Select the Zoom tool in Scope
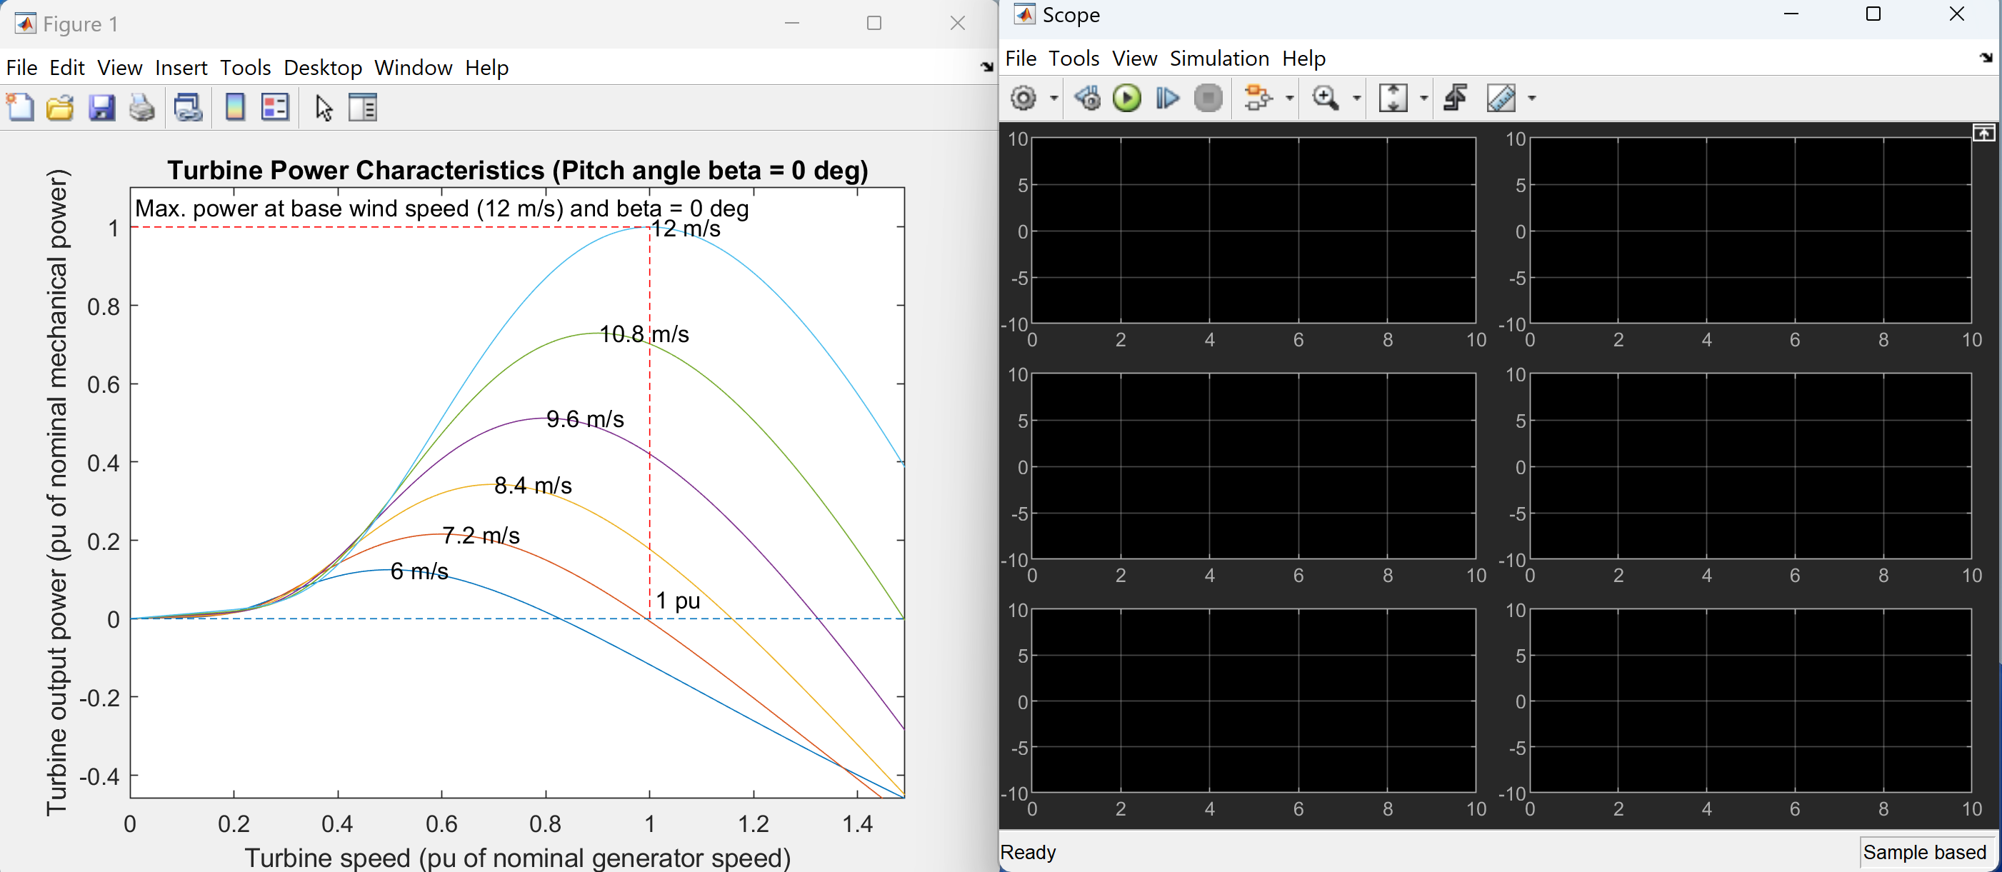This screenshot has width=2002, height=872. (x=1324, y=99)
